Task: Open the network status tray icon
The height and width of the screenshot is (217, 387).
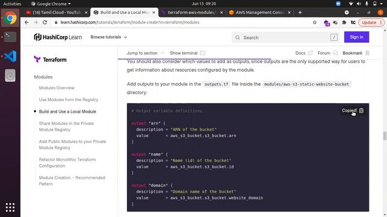Action: (x=351, y=4)
